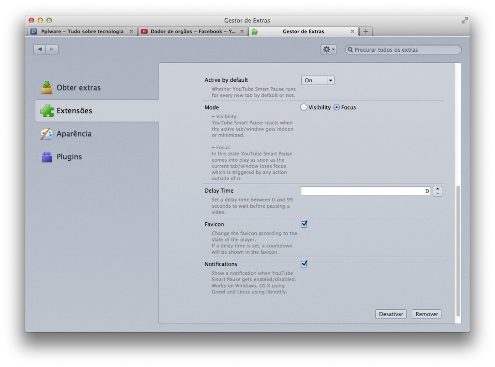The image size is (495, 367).
Task: Click the Remover button
Action: click(x=426, y=314)
